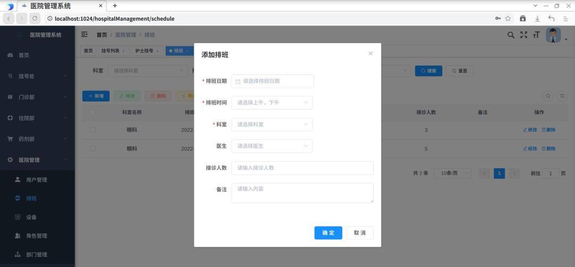
Task: Bookmark the page with the star icon
Action: click(508, 18)
